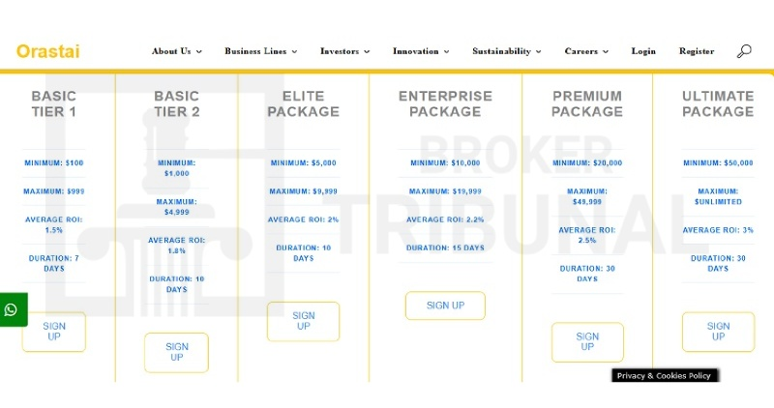Click Premium Package Sign Up button

coord(587,342)
